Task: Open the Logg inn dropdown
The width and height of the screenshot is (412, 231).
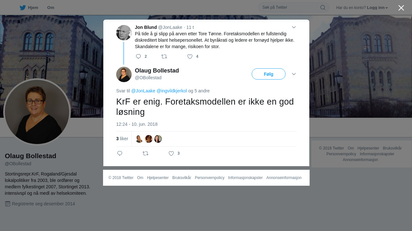Action: [x=377, y=8]
